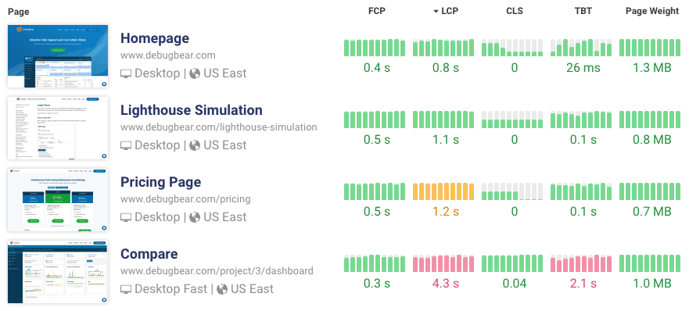Click the sort arrow next to LCP header
The image size is (689, 311).
(x=436, y=12)
